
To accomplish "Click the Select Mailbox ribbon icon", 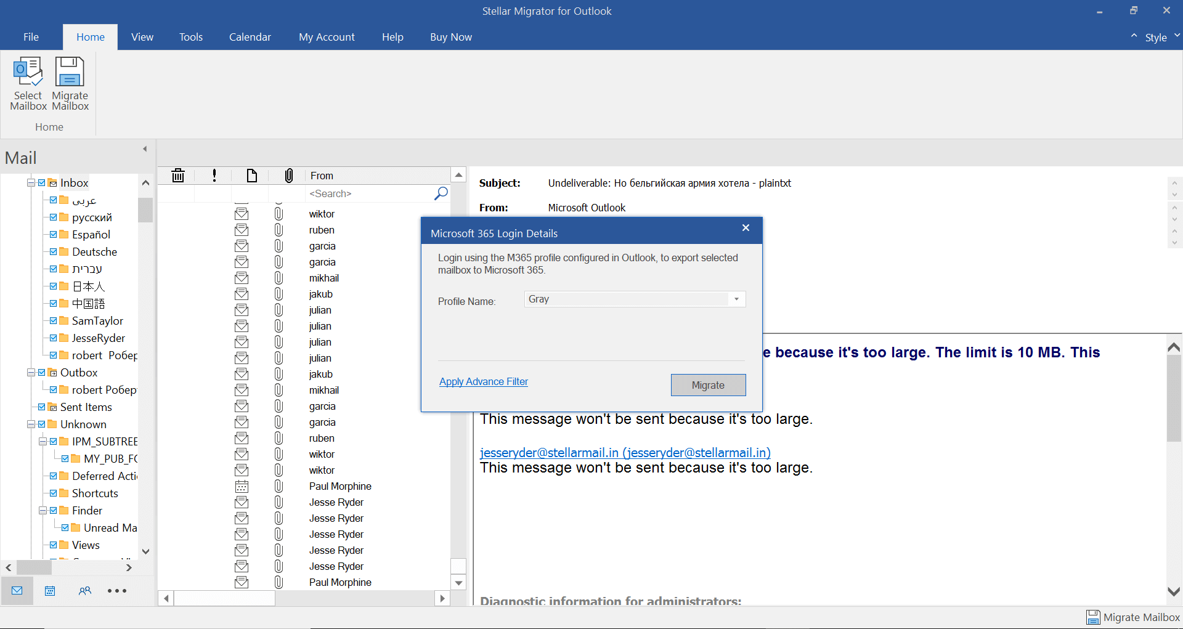I will [28, 83].
